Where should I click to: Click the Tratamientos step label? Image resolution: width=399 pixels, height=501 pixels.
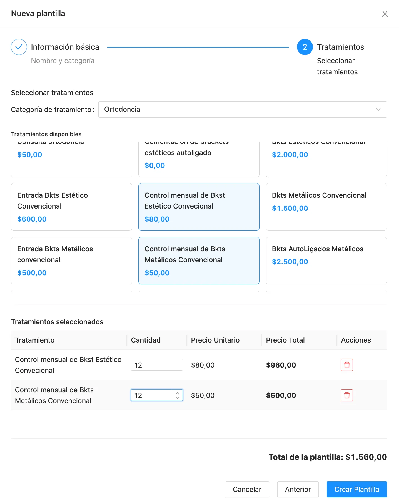click(340, 47)
